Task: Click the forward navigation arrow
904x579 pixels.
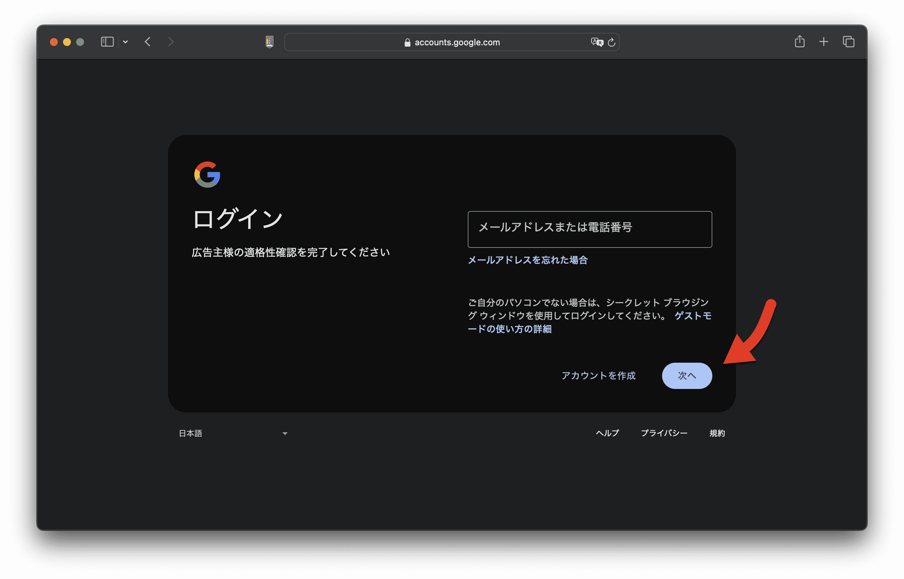Action: pyautogui.click(x=171, y=42)
